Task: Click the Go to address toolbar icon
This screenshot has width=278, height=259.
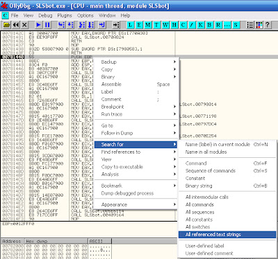Action: [116, 25]
